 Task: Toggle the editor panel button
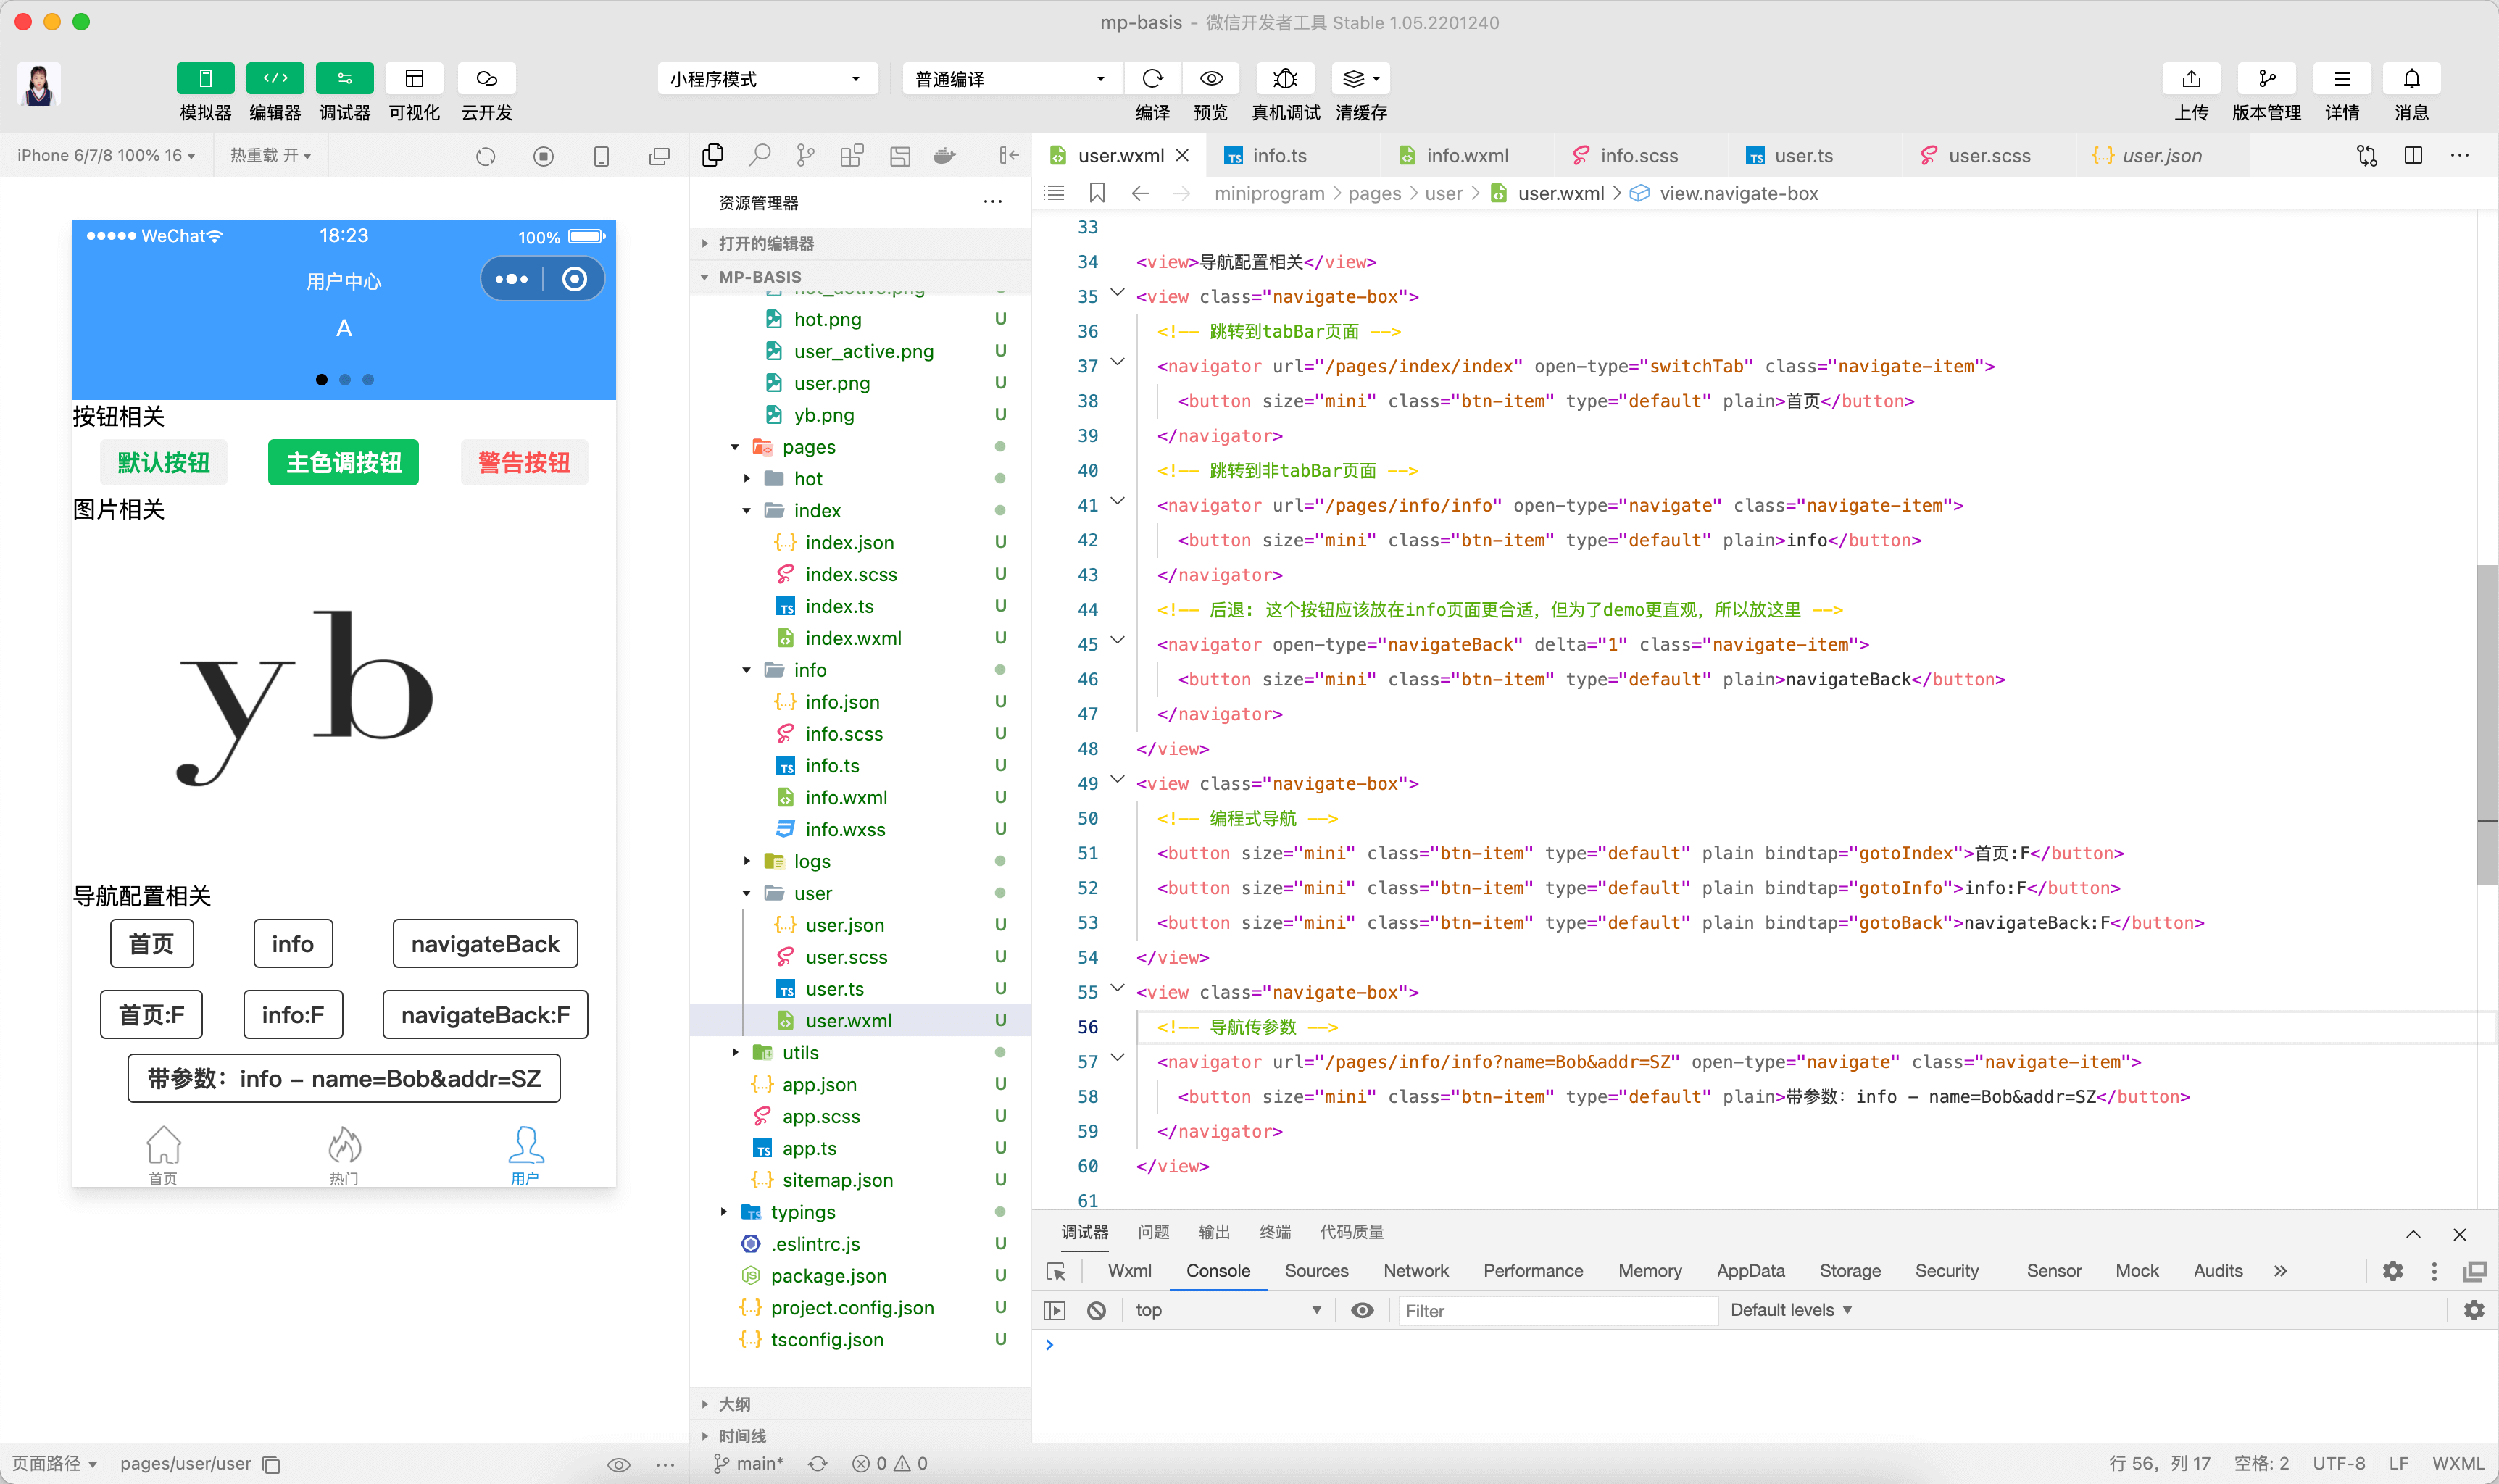tap(275, 79)
